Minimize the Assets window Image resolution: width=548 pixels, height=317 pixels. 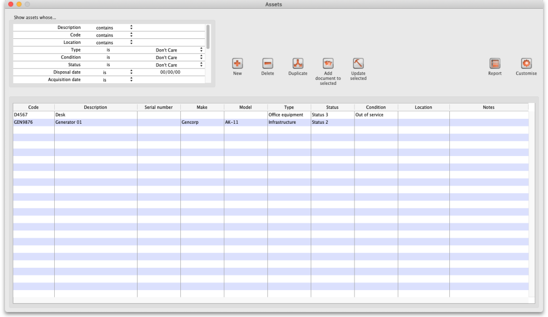[19, 4]
